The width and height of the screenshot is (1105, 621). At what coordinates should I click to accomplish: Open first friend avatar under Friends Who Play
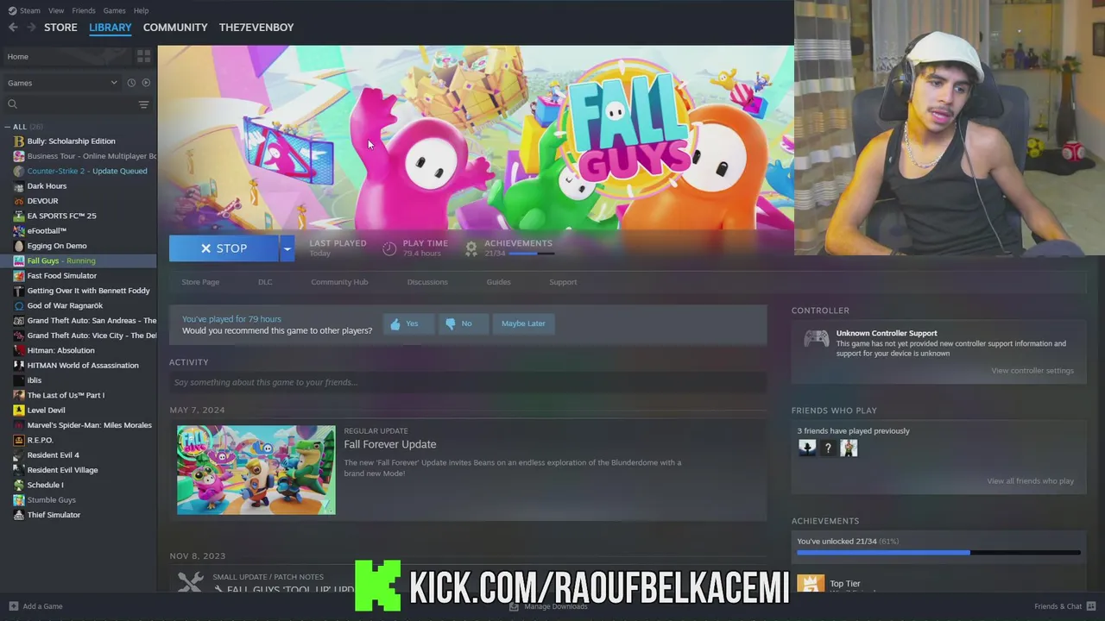click(x=807, y=448)
